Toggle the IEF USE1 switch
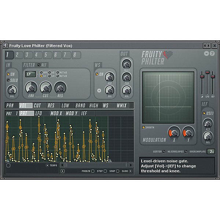Screen dimensions: 220x220 click(204, 113)
